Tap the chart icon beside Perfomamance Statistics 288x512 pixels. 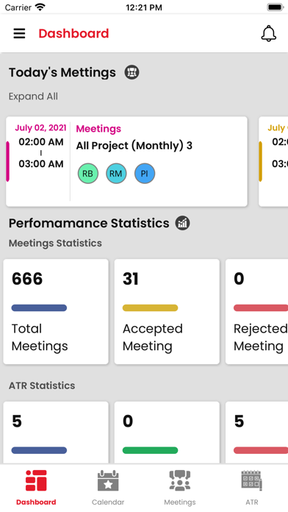point(183,223)
